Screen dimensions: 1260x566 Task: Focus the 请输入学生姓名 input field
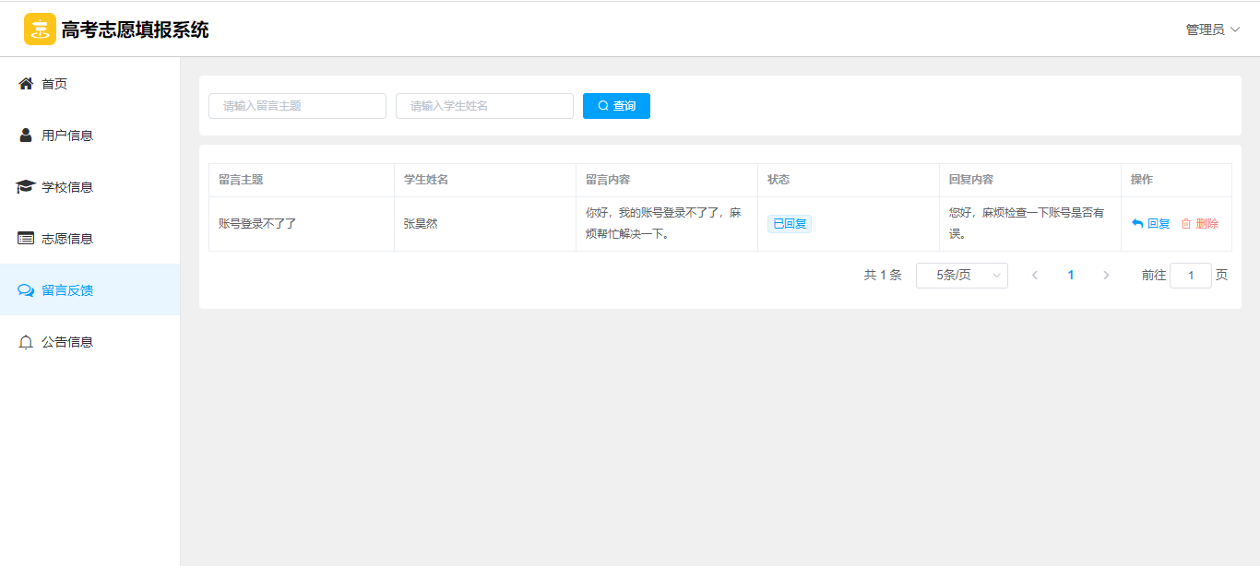click(484, 106)
